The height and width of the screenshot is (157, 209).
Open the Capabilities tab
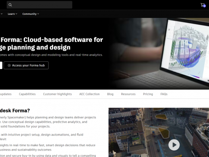click(x=27, y=94)
